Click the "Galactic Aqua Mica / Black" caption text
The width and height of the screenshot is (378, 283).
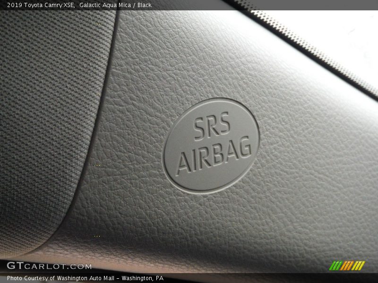115,5
